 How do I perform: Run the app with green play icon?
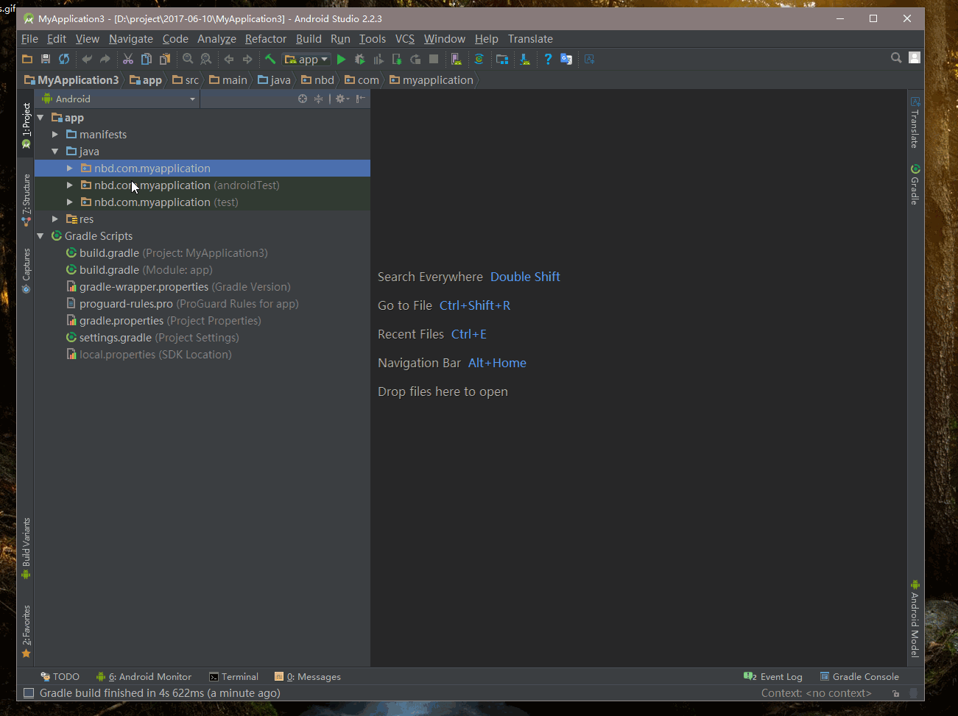(x=341, y=59)
